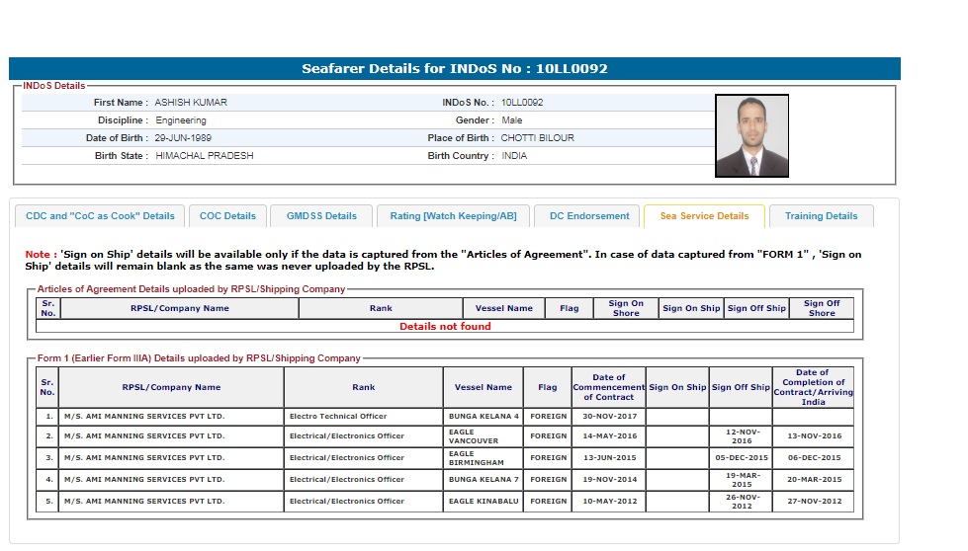968x551 pixels.
Task: Click the Seafarer Details for INDoS title bar
Action: pos(455,69)
